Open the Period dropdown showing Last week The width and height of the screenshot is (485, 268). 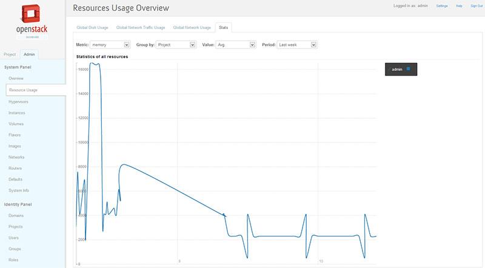[297, 45]
